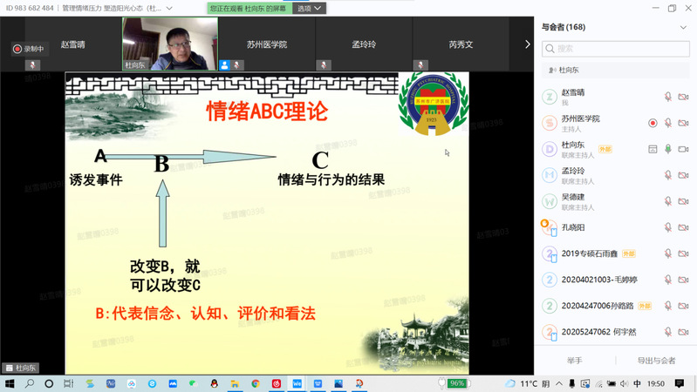Screen dimensions: 697x392
Task: Click 导出与会者 export participants button
Action: [656, 360]
